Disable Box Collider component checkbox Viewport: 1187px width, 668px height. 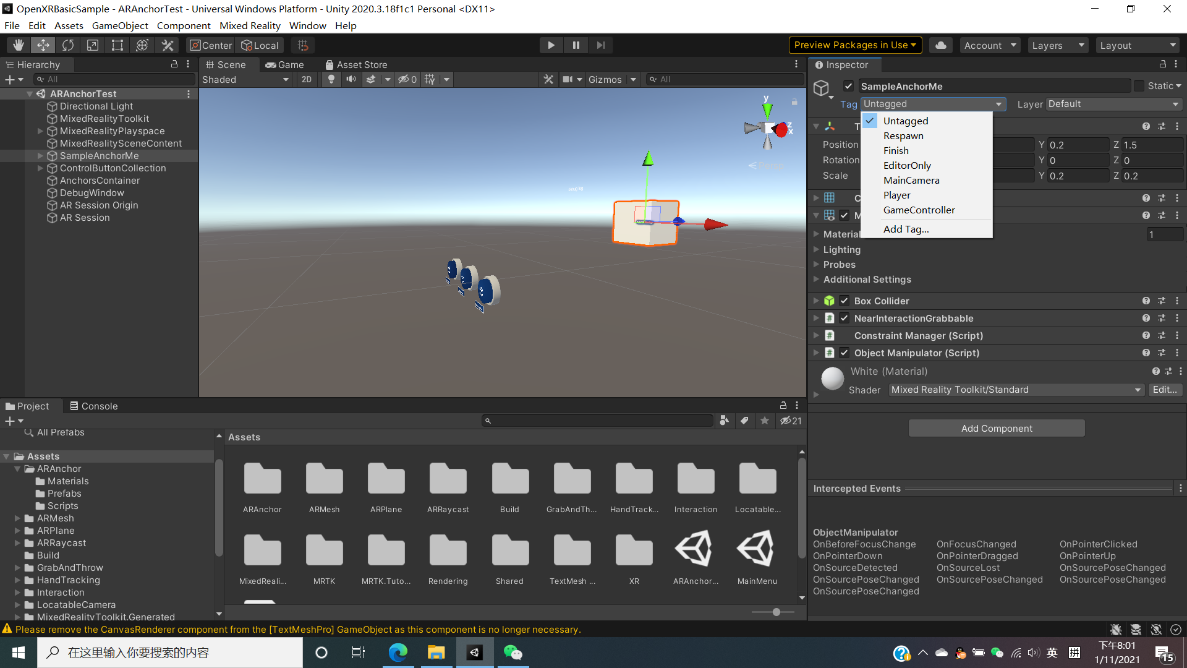click(844, 301)
